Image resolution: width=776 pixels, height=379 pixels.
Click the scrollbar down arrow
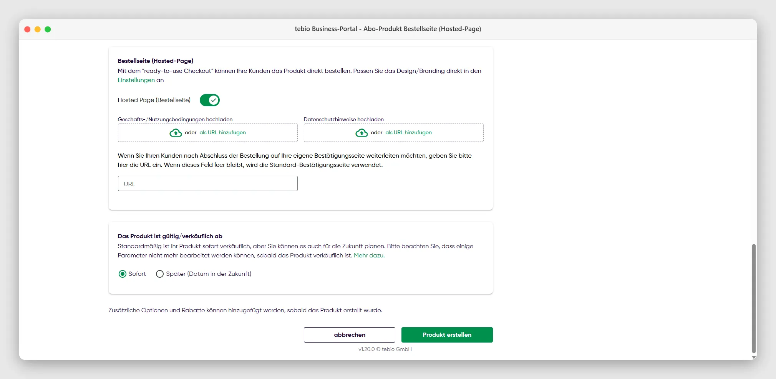click(754, 357)
